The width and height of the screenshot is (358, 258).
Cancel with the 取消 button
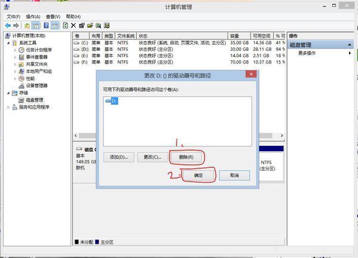(x=234, y=175)
